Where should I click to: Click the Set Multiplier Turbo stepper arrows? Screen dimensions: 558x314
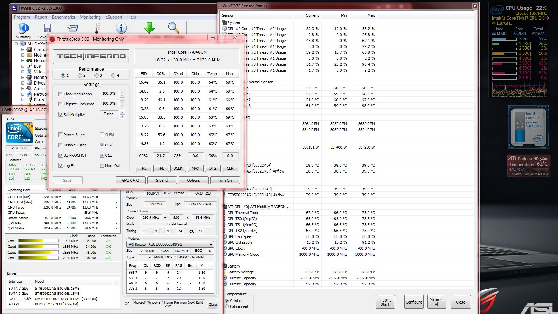(122, 114)
